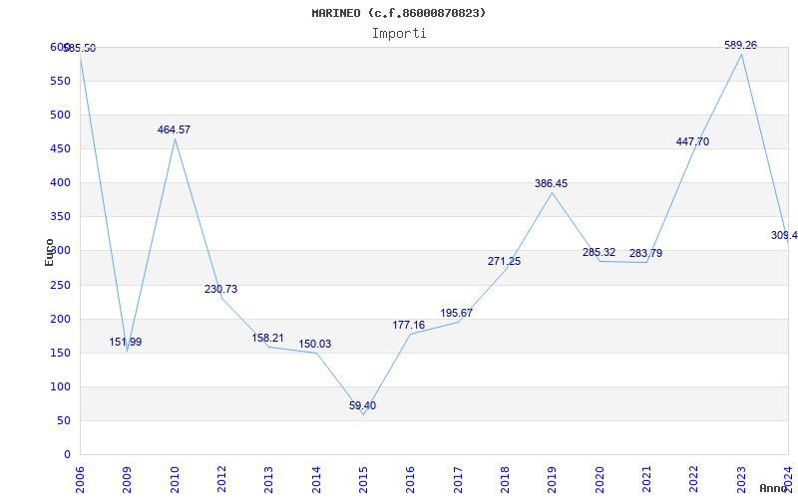Select the 400 y-axis tick label
The image size is (798, 498).
pyautogui.click(x=60, y=182)
